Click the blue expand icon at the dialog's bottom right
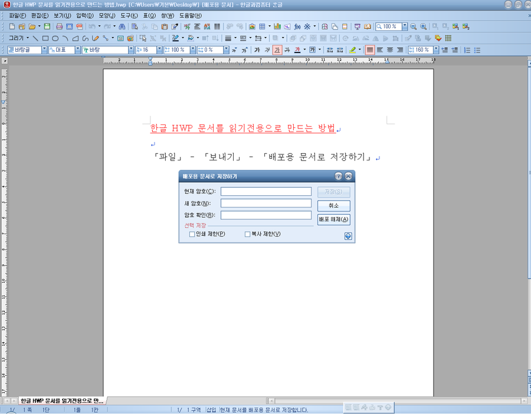531x414 pixels. pos(348,236)
